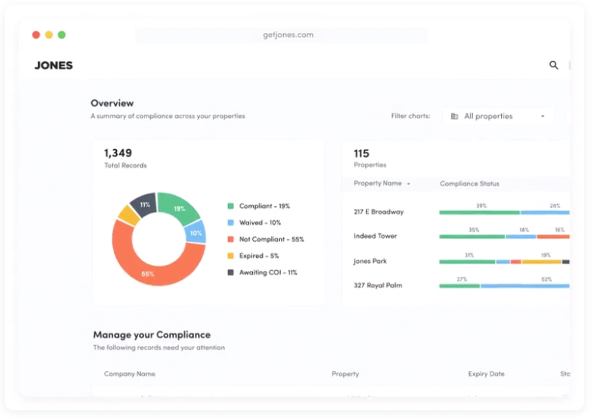596x419 pixels.
Task: Click Indeed Tower green 35% bar
Action: (x=472, y=237)
